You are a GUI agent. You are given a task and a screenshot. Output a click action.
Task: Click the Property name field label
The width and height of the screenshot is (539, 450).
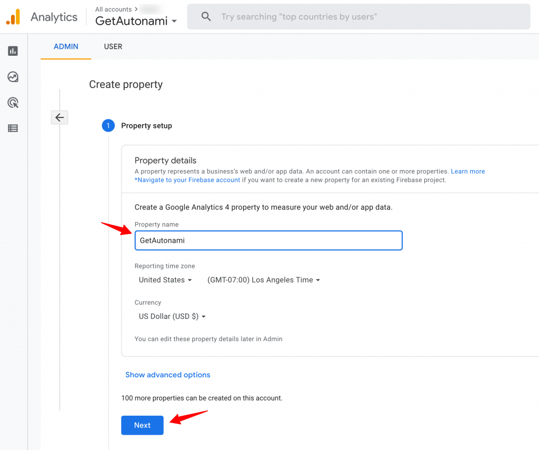pos(156,225)
